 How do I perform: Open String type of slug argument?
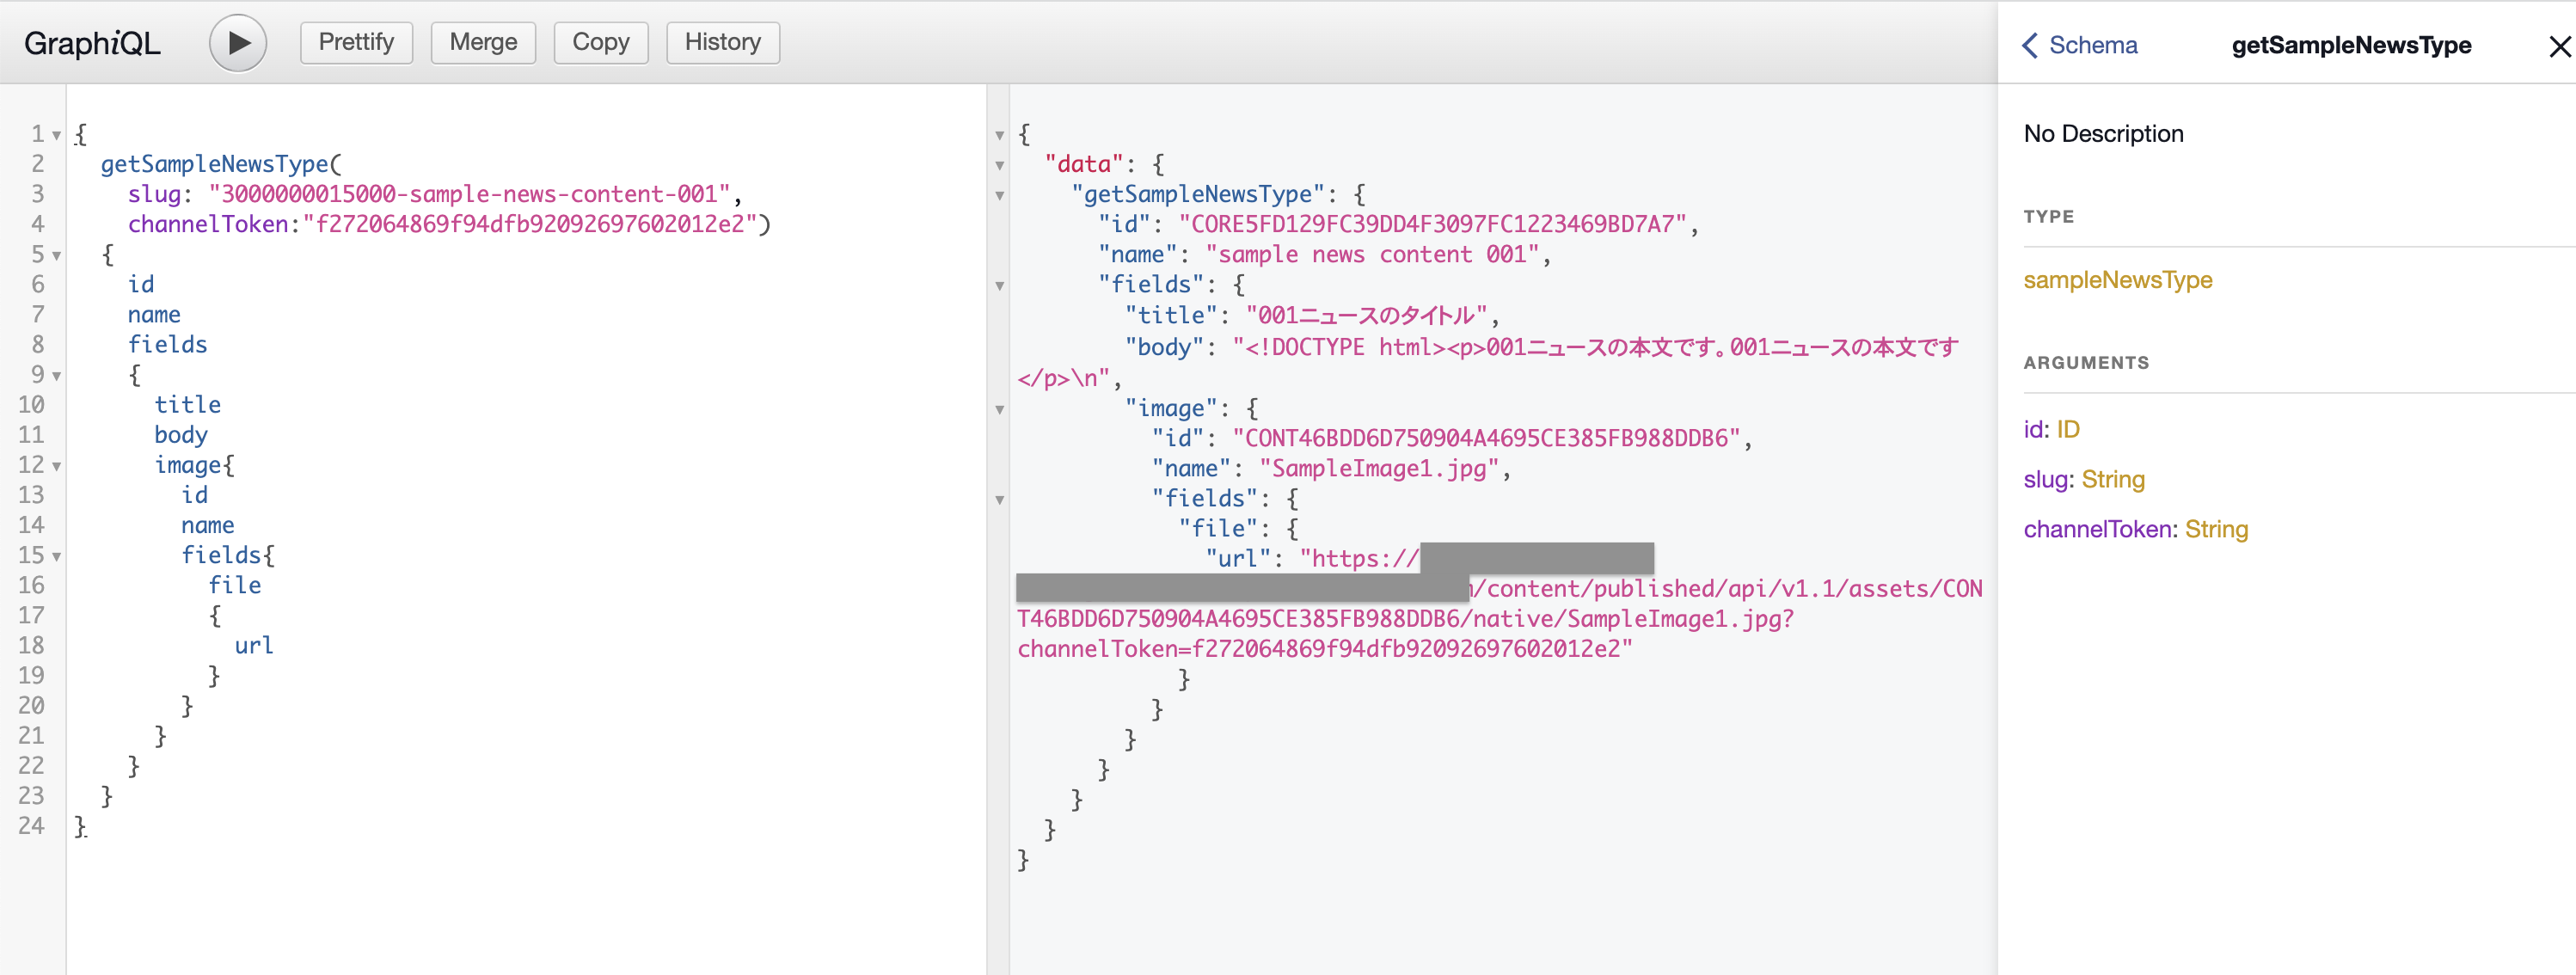2112,479
